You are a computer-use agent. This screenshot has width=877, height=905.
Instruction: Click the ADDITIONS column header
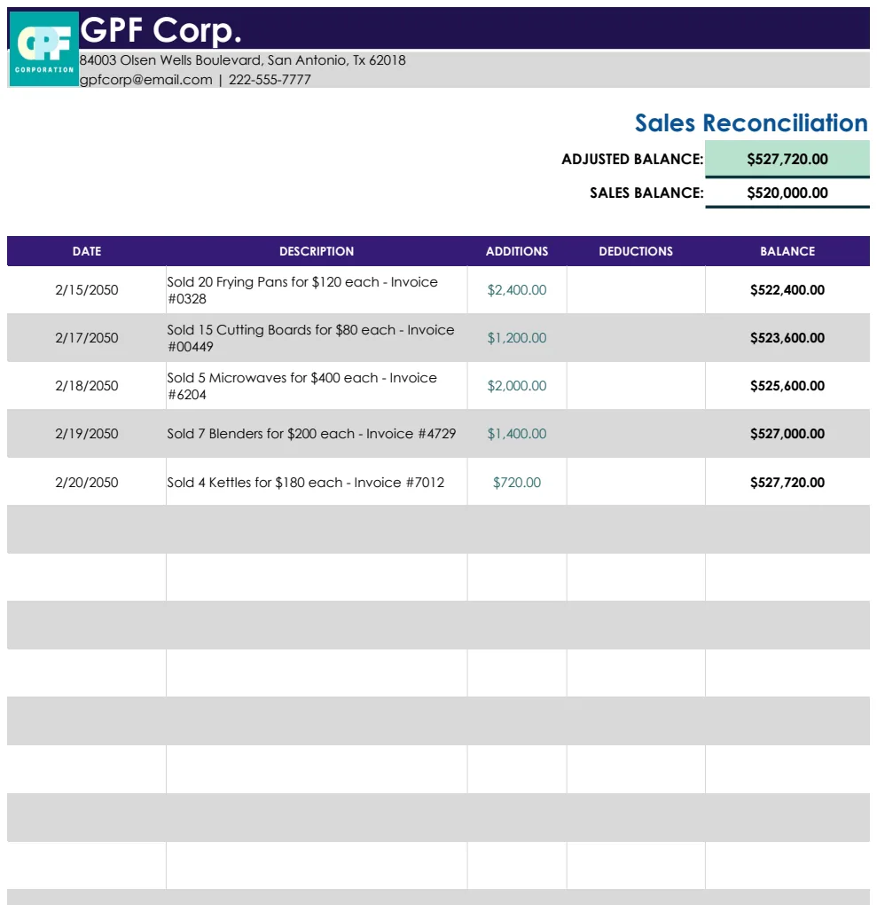(x=516, y=251)
